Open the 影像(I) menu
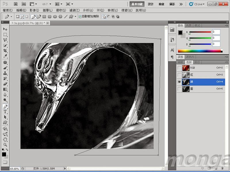230x172 pixels. [x=34, y=10]
